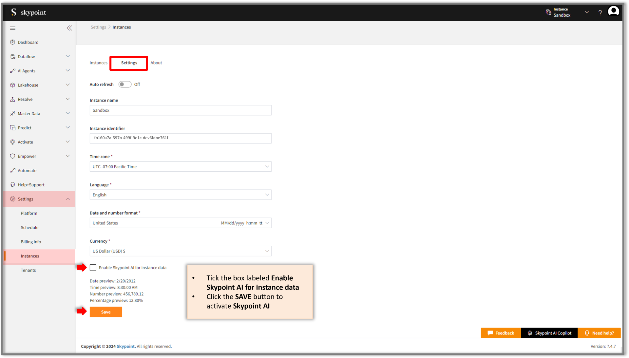The width and height of the screenshot is (629, 358).
Task: Select the Currency dropdown
Action: (x=181, y=251)
